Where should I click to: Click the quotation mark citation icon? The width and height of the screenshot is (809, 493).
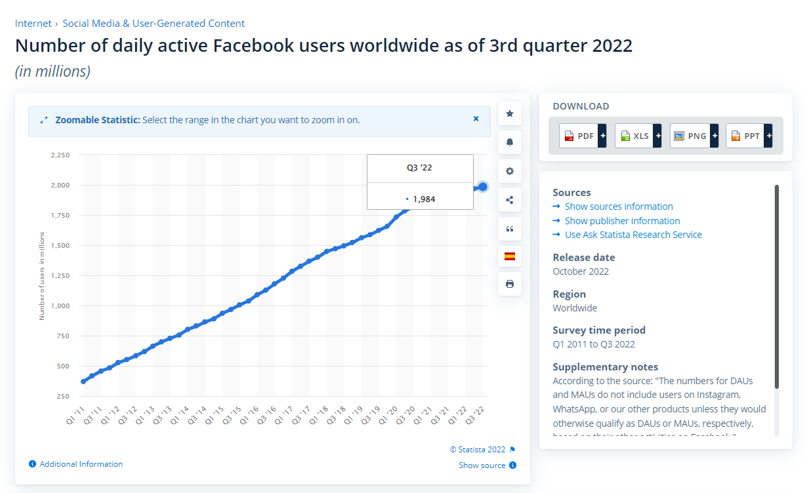point(509,229)
